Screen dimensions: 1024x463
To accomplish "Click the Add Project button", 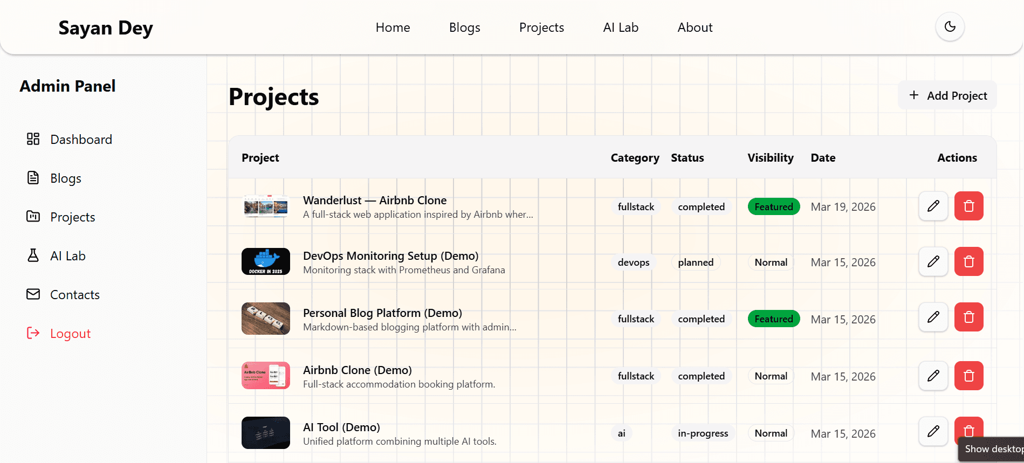I will coord(947,95).
